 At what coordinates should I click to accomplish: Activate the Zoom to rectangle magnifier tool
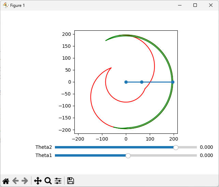[x=48, y=181]
